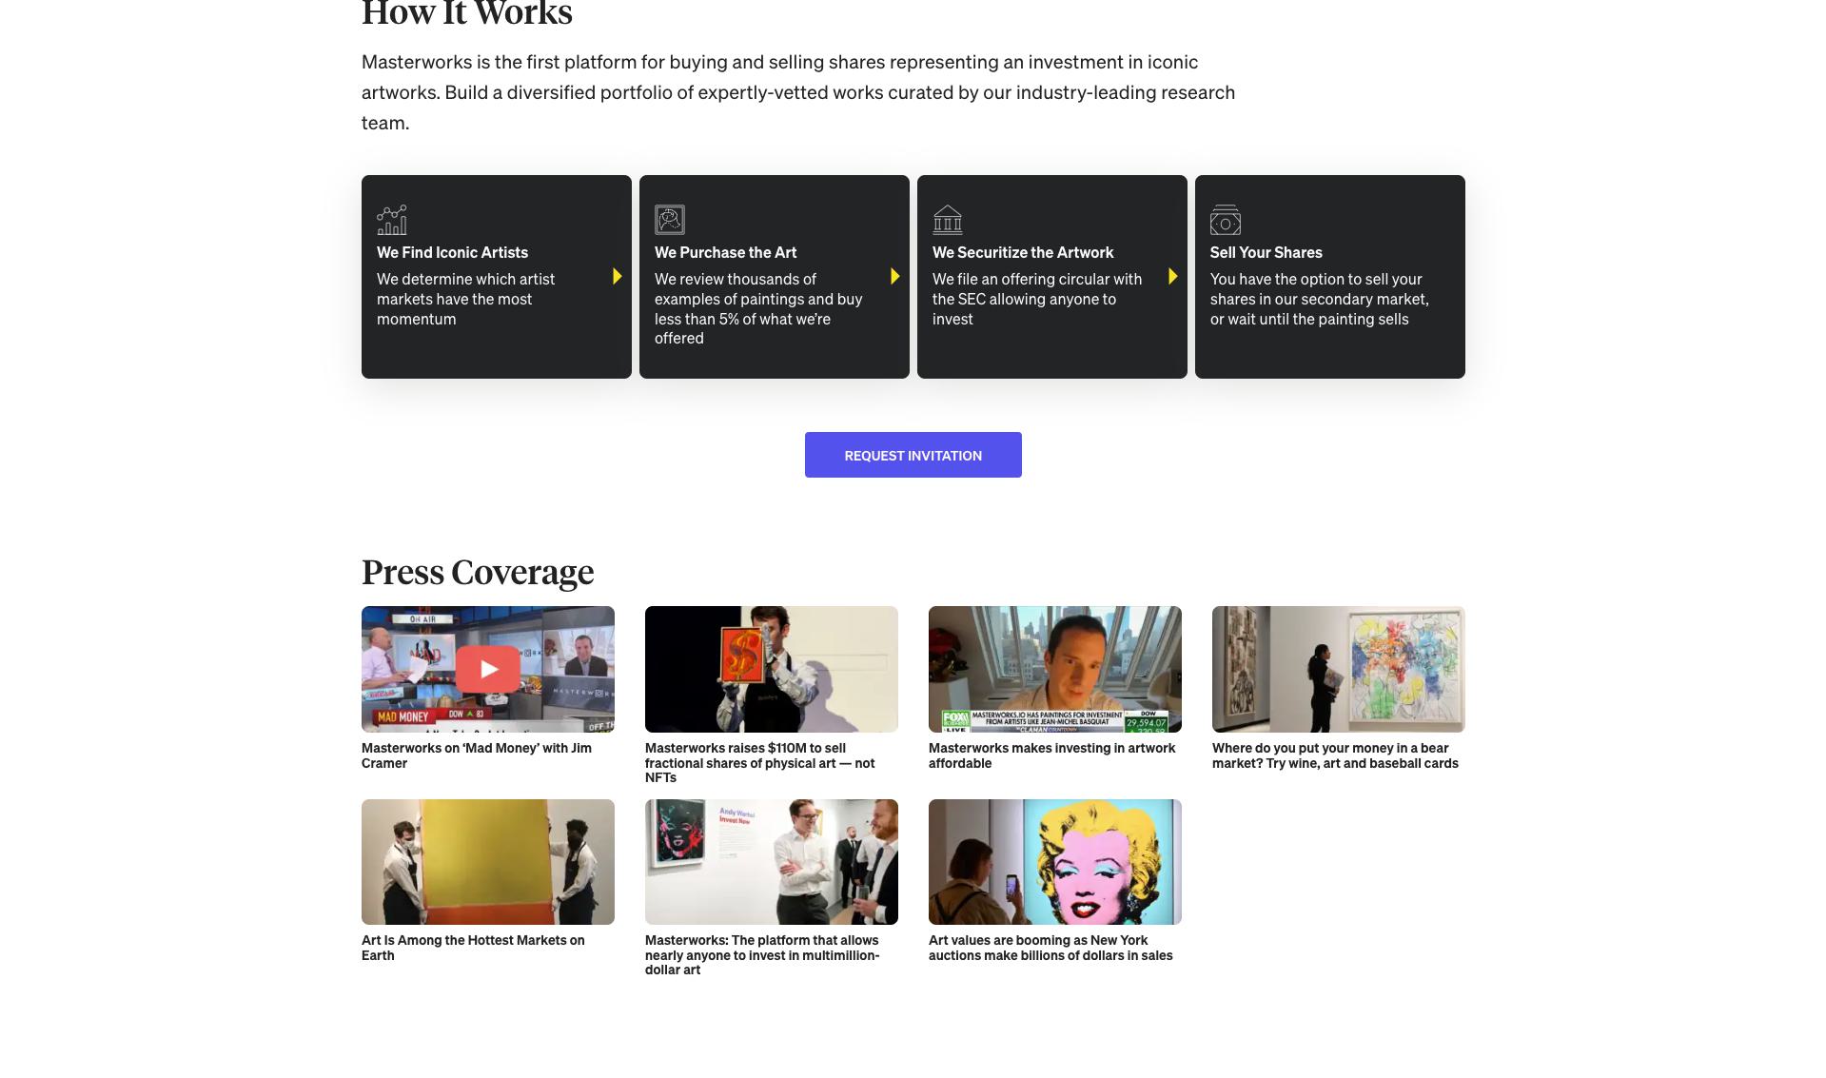The width and height of the screenshot is (1826, 1078).
Task: Click the yellow painting being carried thumbnail
Action: [x=487, y=862]
